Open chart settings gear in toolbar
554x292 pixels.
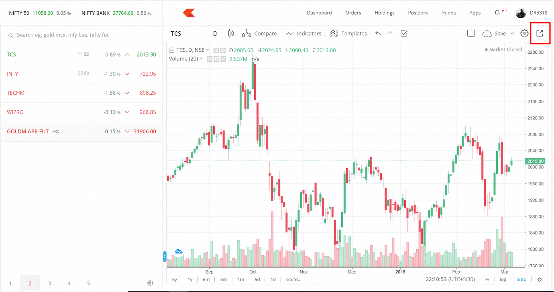point(524,33)
